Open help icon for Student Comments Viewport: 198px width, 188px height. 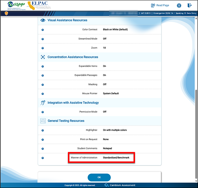click(43, 149)
